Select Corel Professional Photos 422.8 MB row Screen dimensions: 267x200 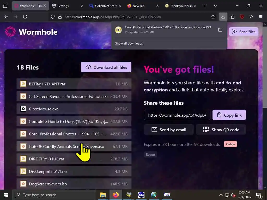coord(74,134)
